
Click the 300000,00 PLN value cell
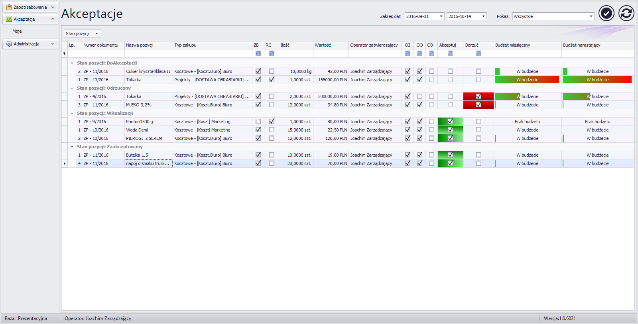pyautogui.click(x=331, y=96)
